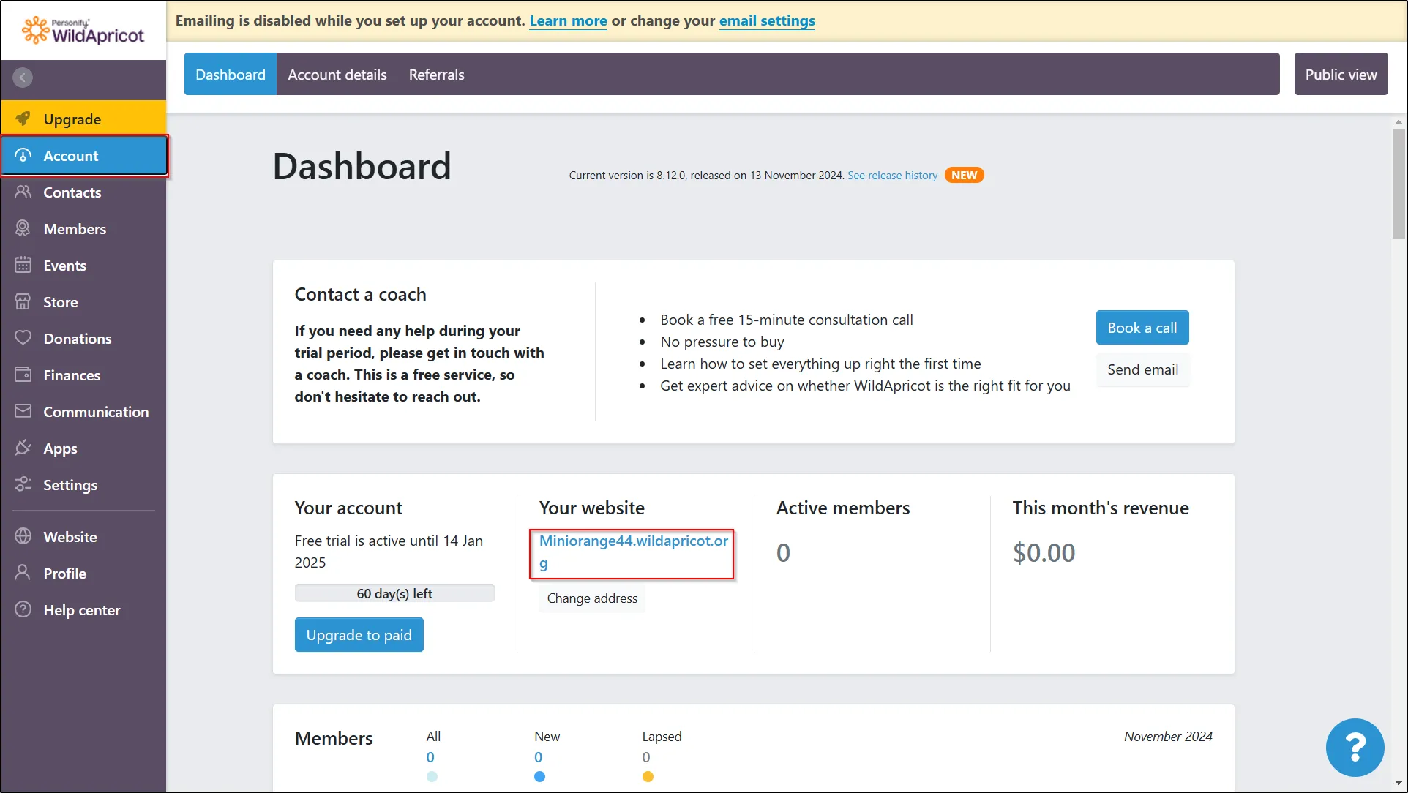Screen dimensions: 1408x793
Task: Open Settings from the sidebar
Action: [x=70, y=484]
